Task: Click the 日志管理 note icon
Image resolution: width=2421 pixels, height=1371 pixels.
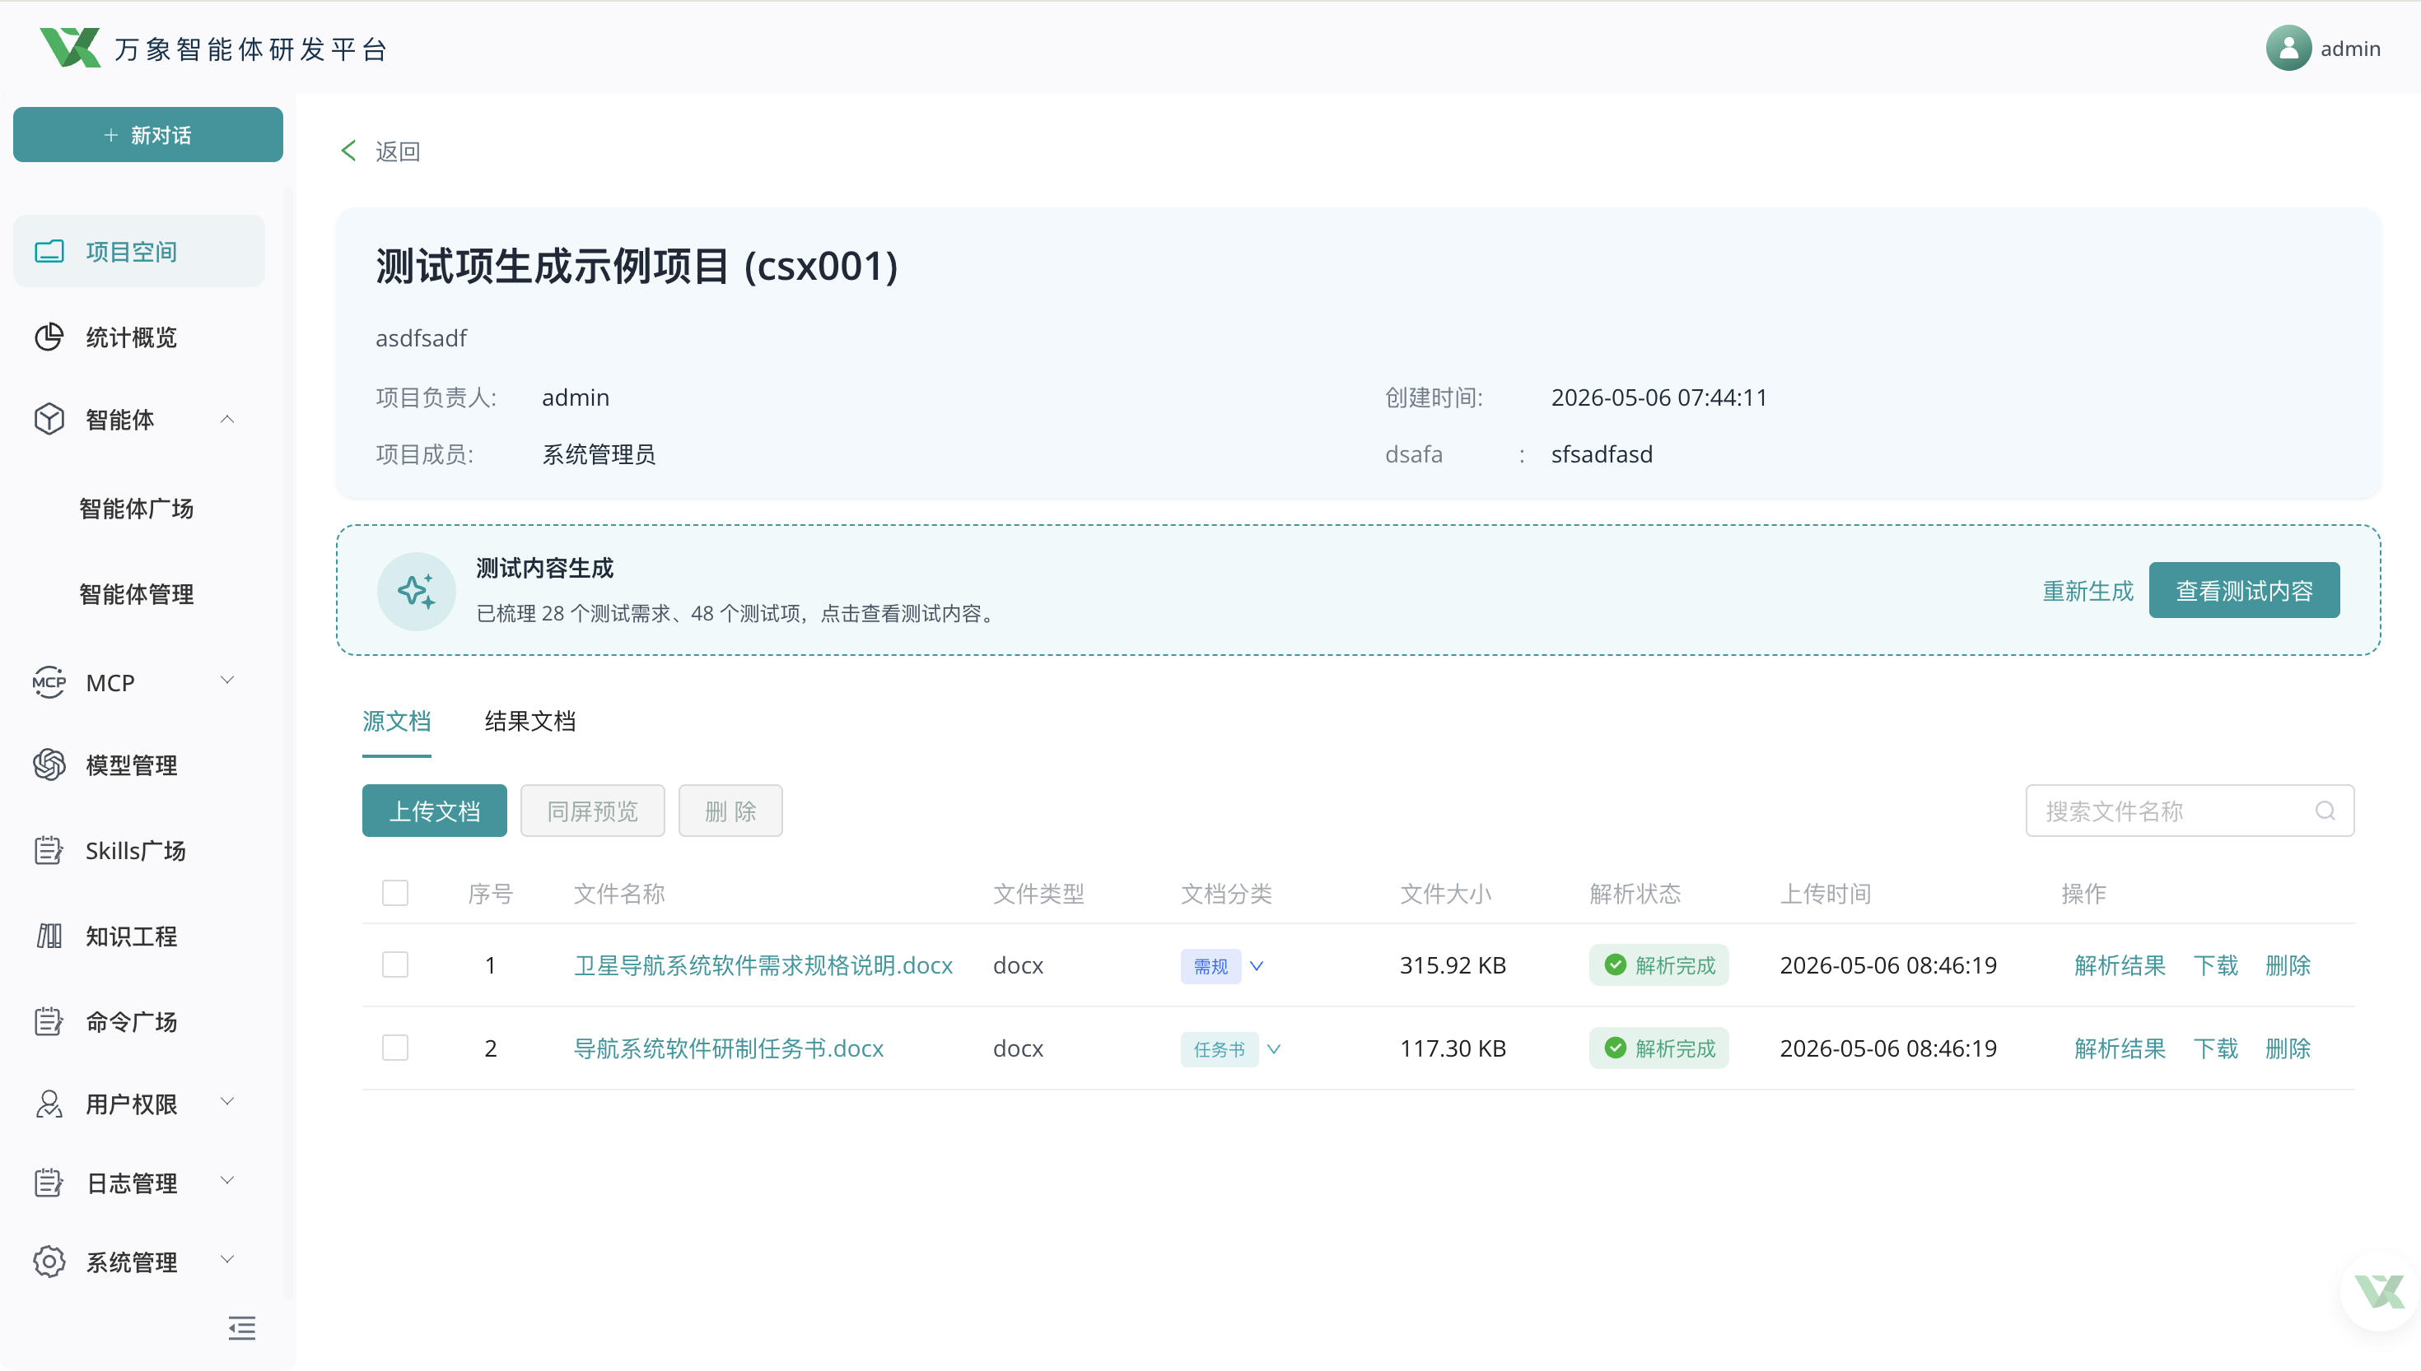Action: [x=49, y=1183]
